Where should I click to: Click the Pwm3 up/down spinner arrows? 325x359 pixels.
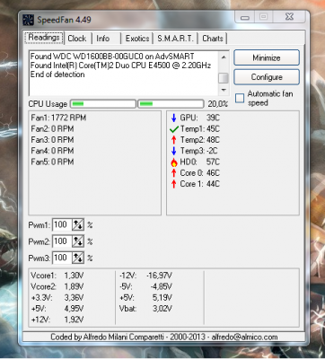[78, 258]
